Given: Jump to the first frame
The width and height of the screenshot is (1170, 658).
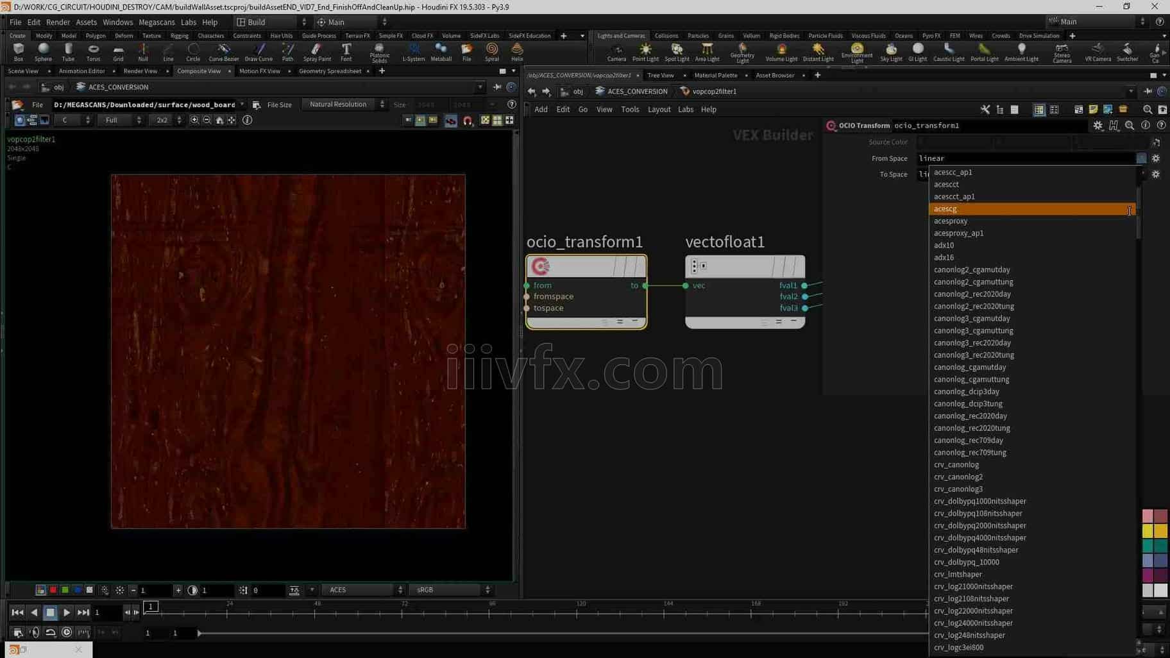Looking at the screenshot, I should [17, 612].
